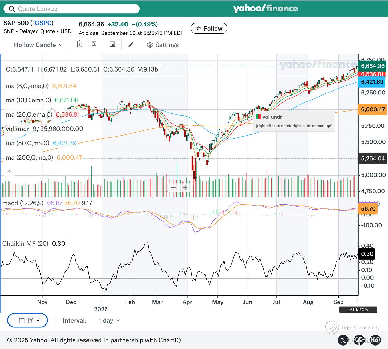Open the Hollow Candle chart type dropdown
388x349 pixels.
click(x=38, y=45)
